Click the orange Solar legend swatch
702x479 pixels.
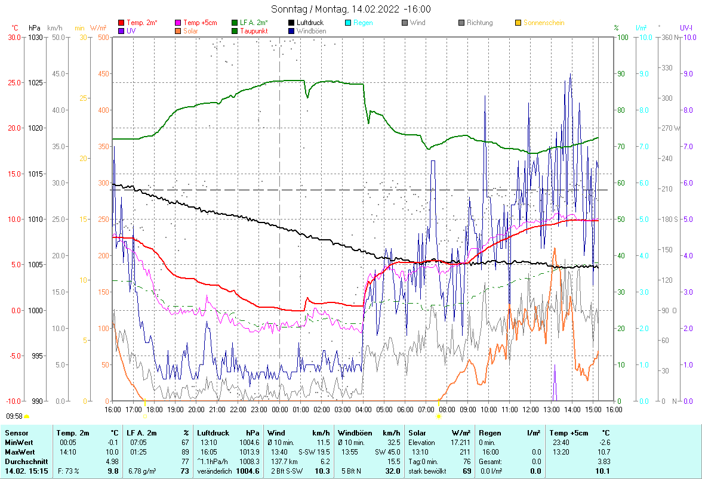pyautogui.click(x=178, y=30)
